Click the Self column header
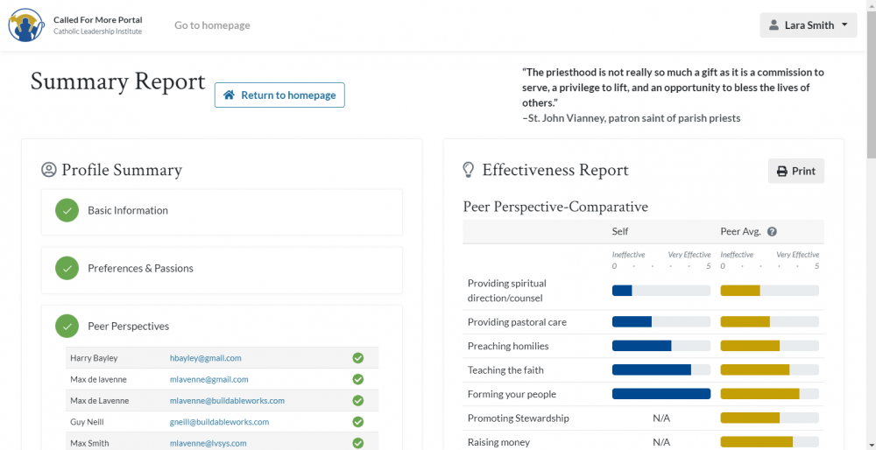This screenshot has width=876, height=450. point(620,232)
